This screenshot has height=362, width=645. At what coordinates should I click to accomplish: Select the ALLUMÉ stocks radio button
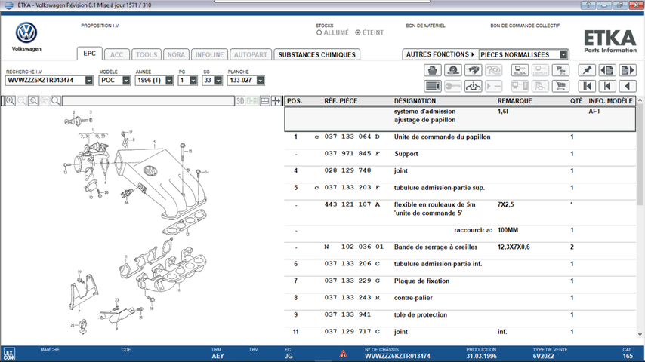point(319,32)
